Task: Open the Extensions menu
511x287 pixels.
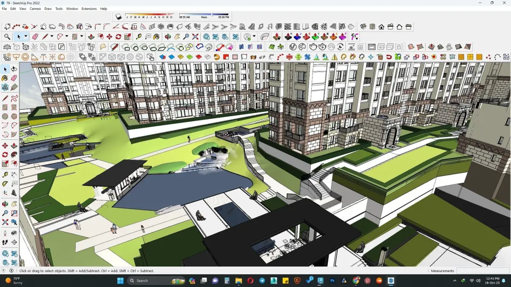Action: tap(89, 9)
